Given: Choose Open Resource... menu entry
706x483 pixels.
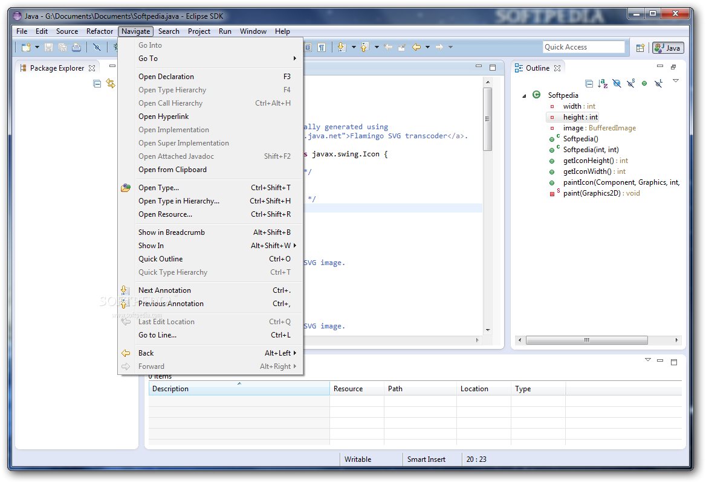Looking at the screenshot, I should (x=211, y=214).
